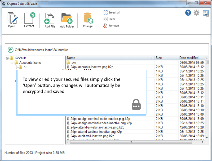Click the green back arrow icon
This screenshot has width=212, height=161.
[x=11, y=50]
